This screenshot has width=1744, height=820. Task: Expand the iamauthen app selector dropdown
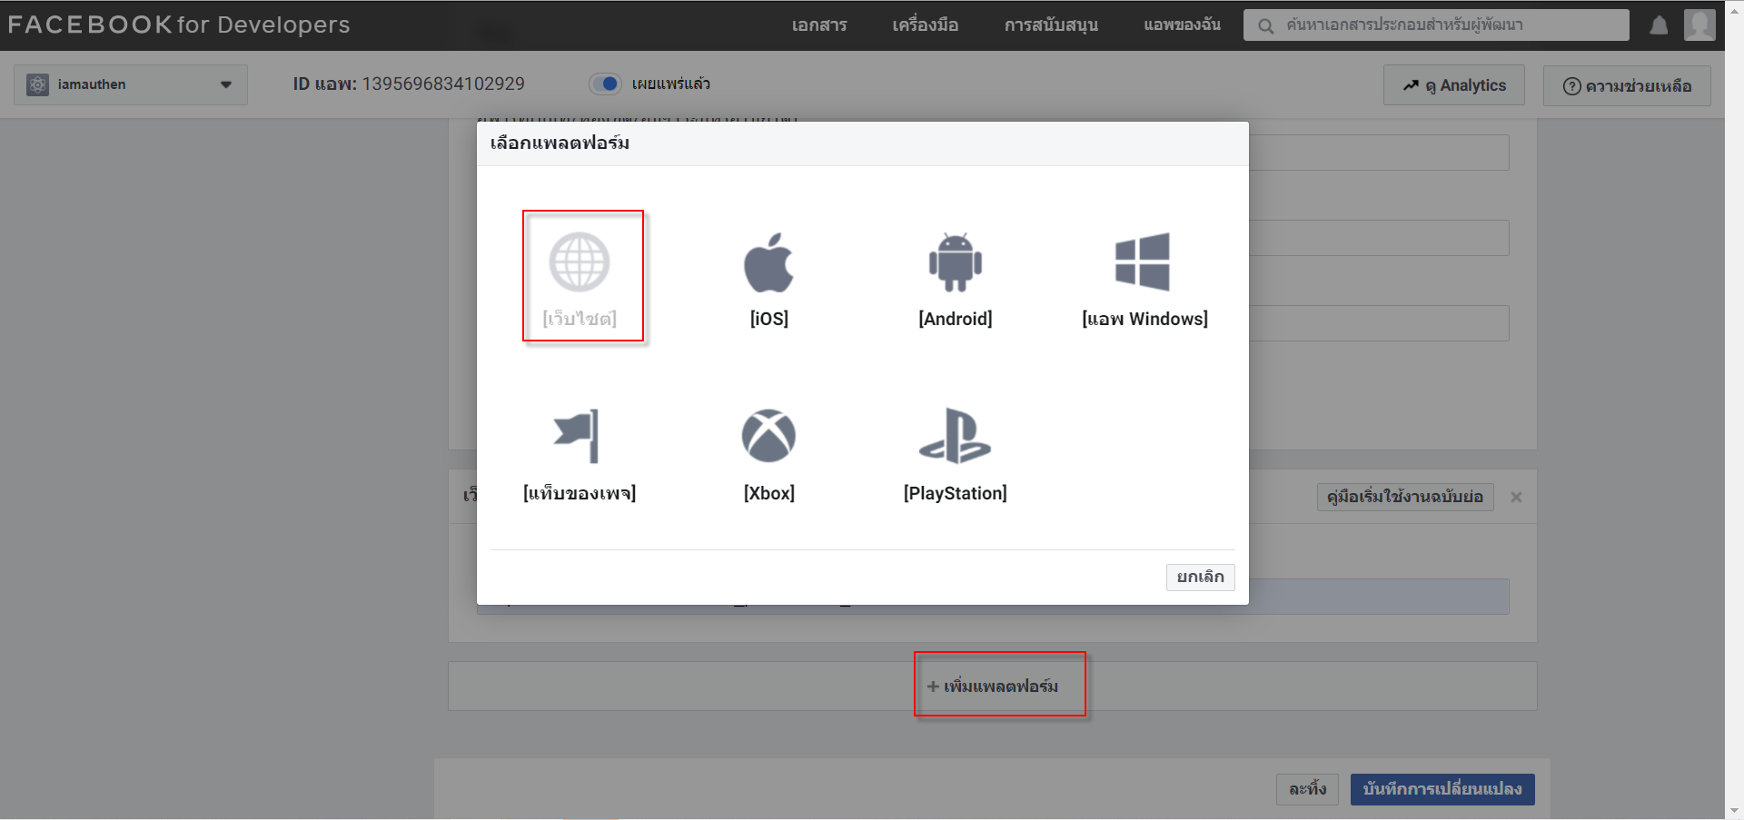pos(131,84)
